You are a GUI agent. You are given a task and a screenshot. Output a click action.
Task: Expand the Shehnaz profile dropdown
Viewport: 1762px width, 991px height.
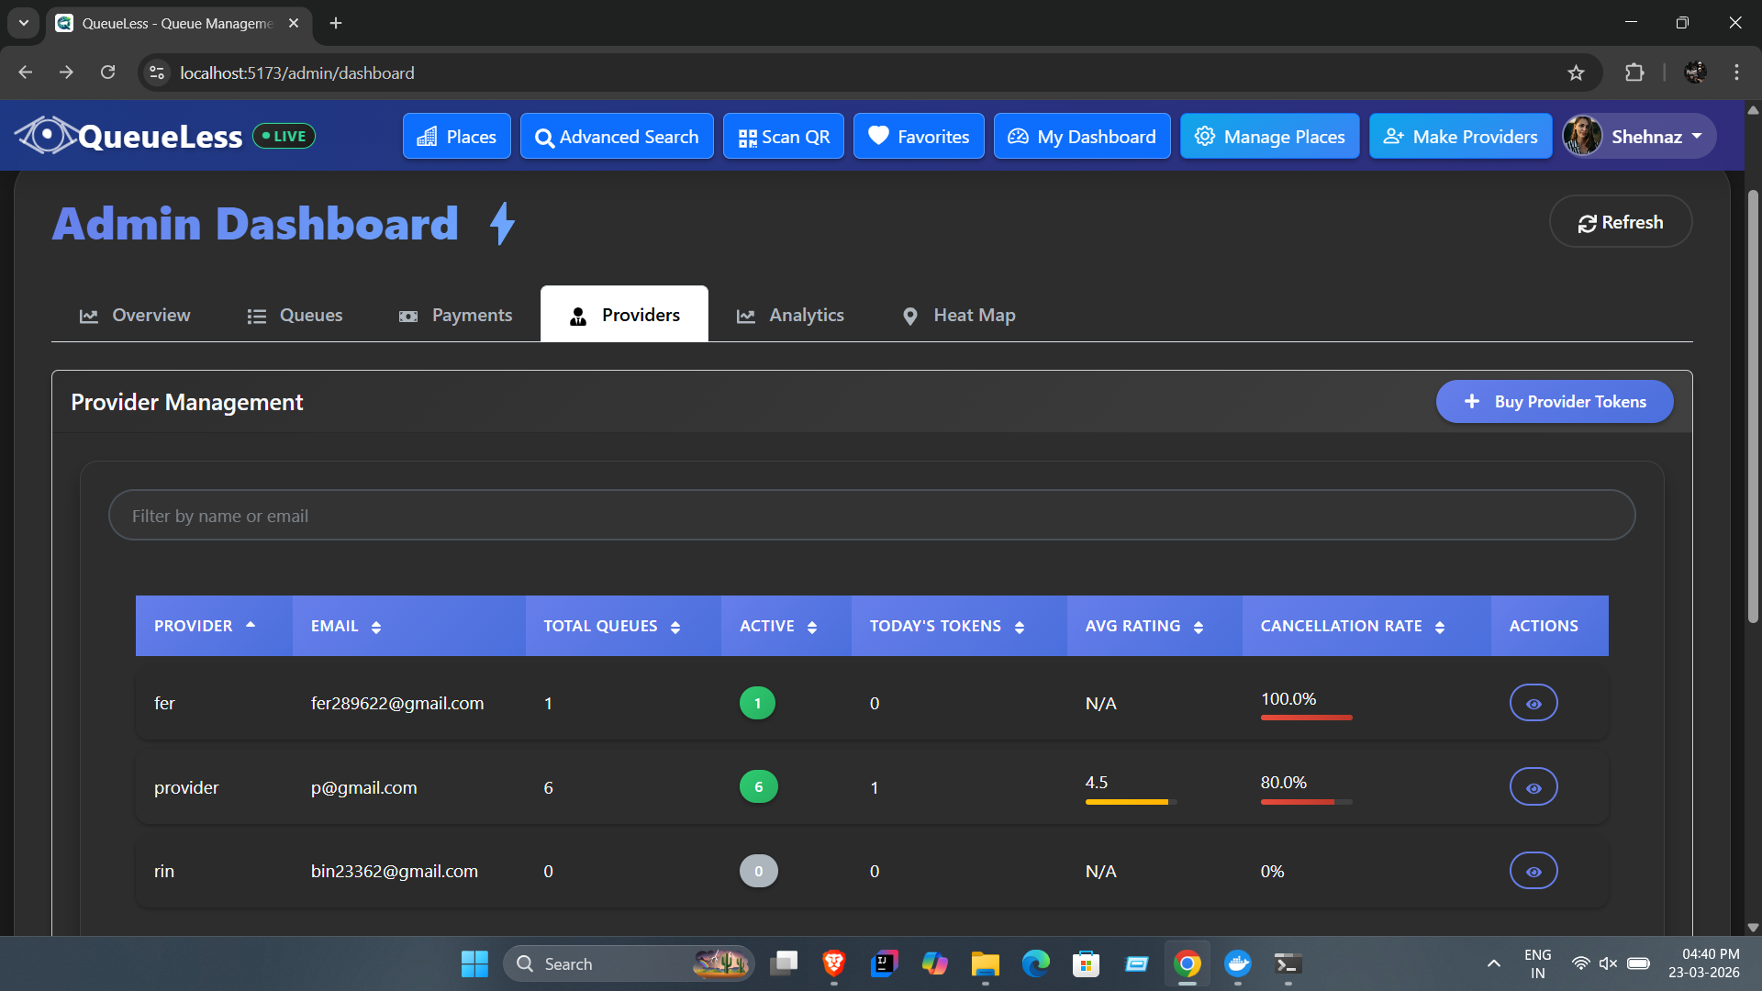[1639, 136]
